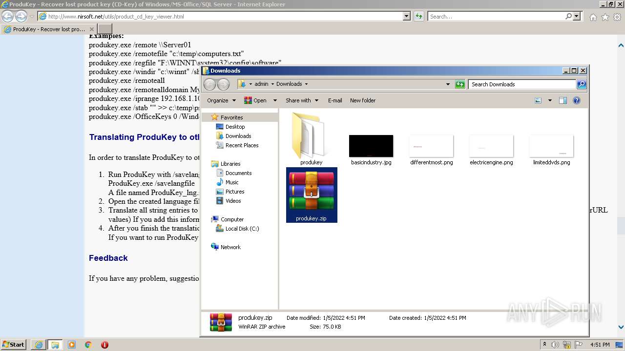
Task: Select Network in the navigation pane
Action: click(230, 247)
